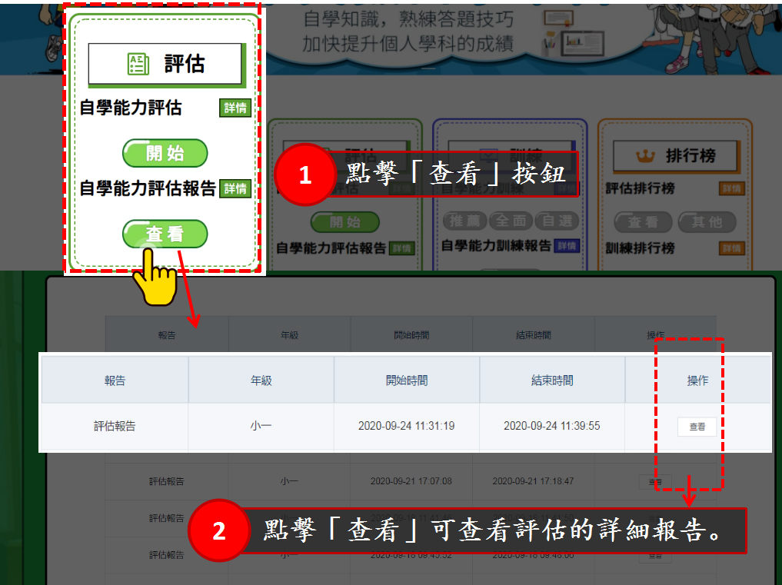The image size is (782, 585).
Task: Click the dimmed 開始 button in the background 評估 card
Action: coord(345,222)
